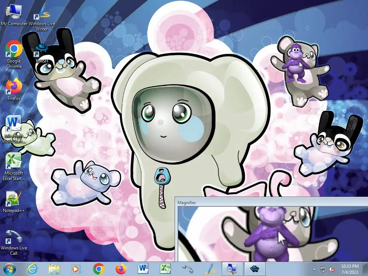Open Windows Explorer folder in taskbar
The image size is (368, 276).
(54, 269)
